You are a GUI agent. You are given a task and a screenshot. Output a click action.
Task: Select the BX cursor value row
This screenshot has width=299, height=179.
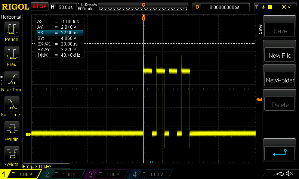[x=59, y=33]
